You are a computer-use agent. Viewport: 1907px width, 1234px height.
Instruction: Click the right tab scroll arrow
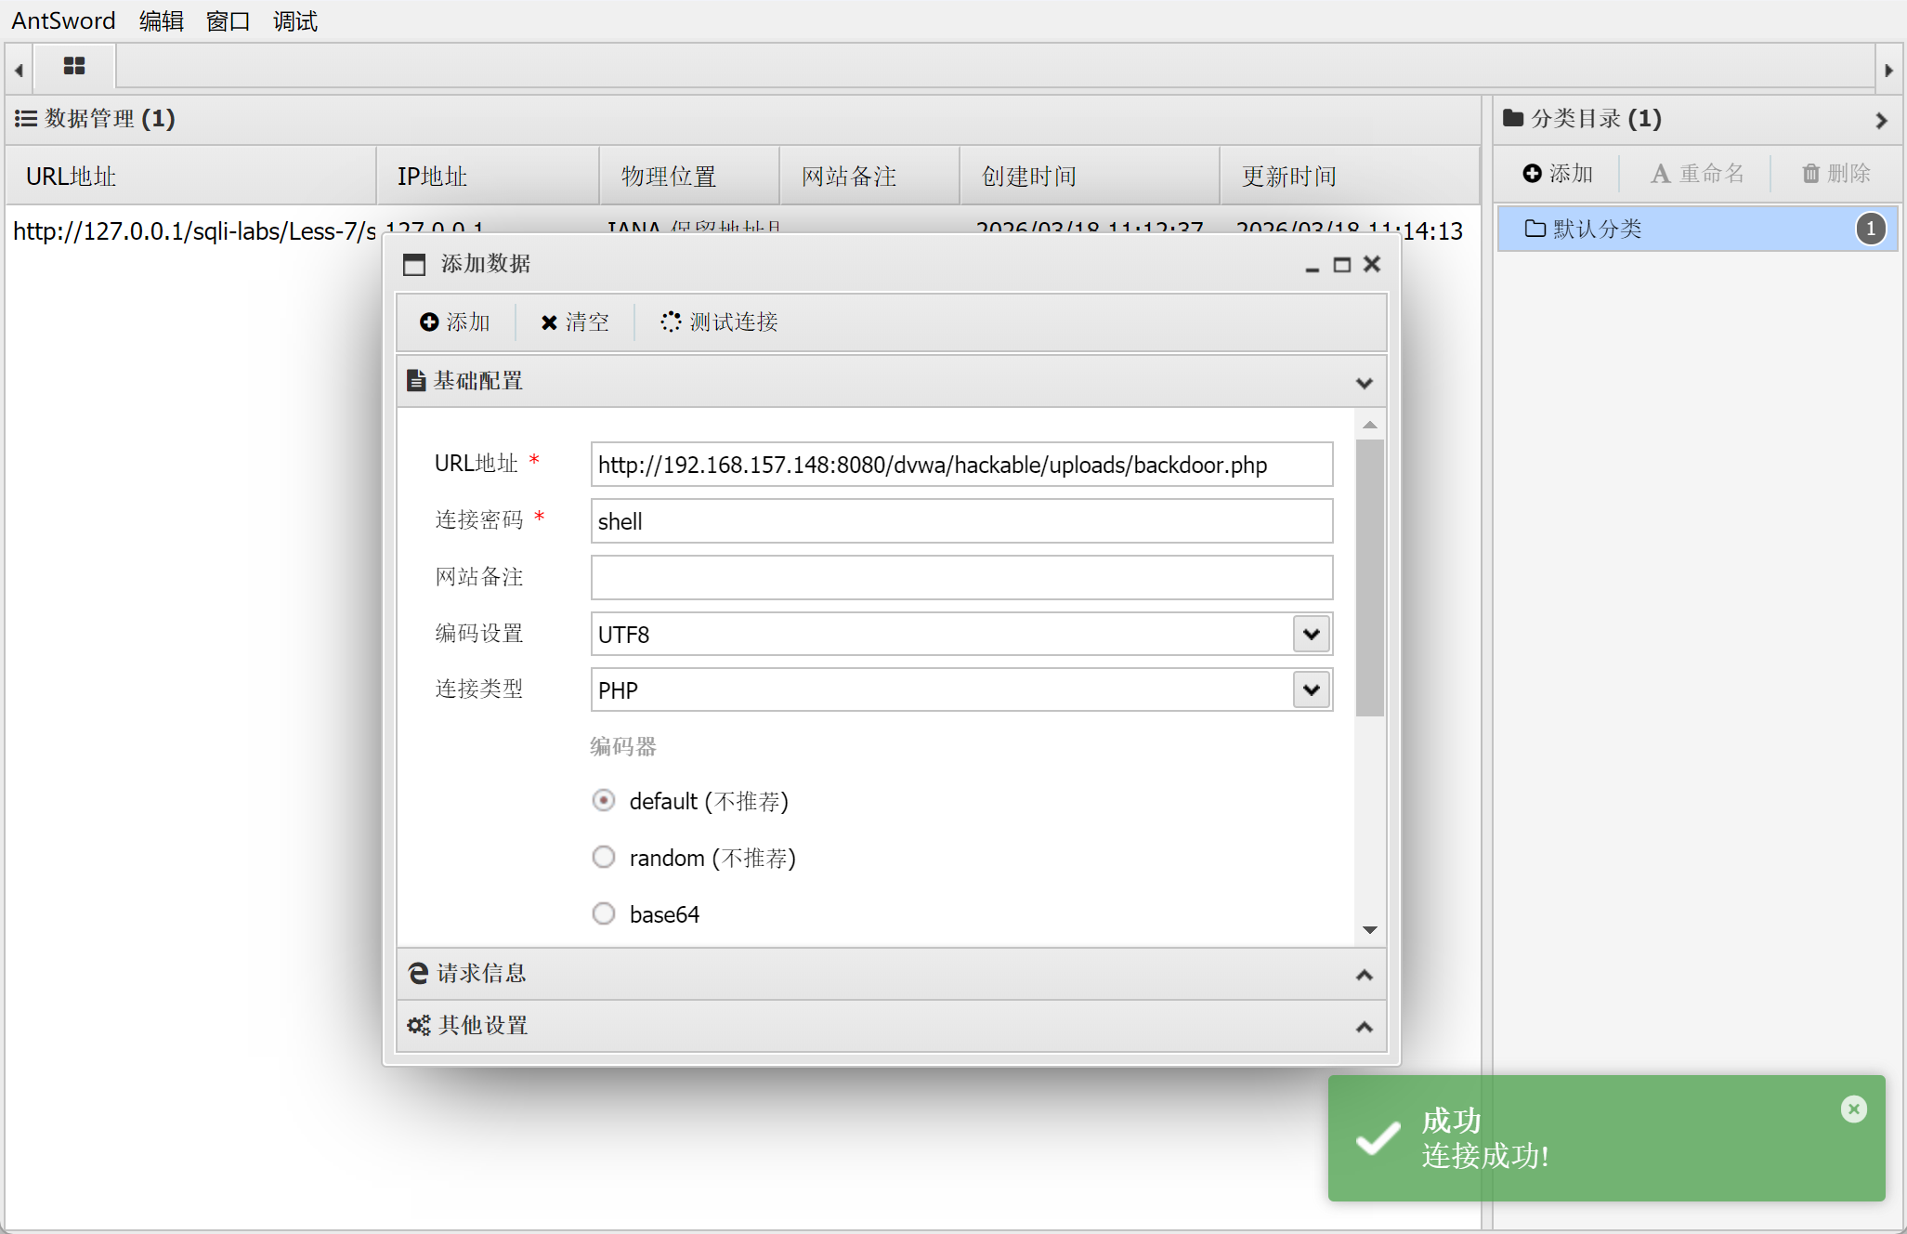pos(1888,70)
